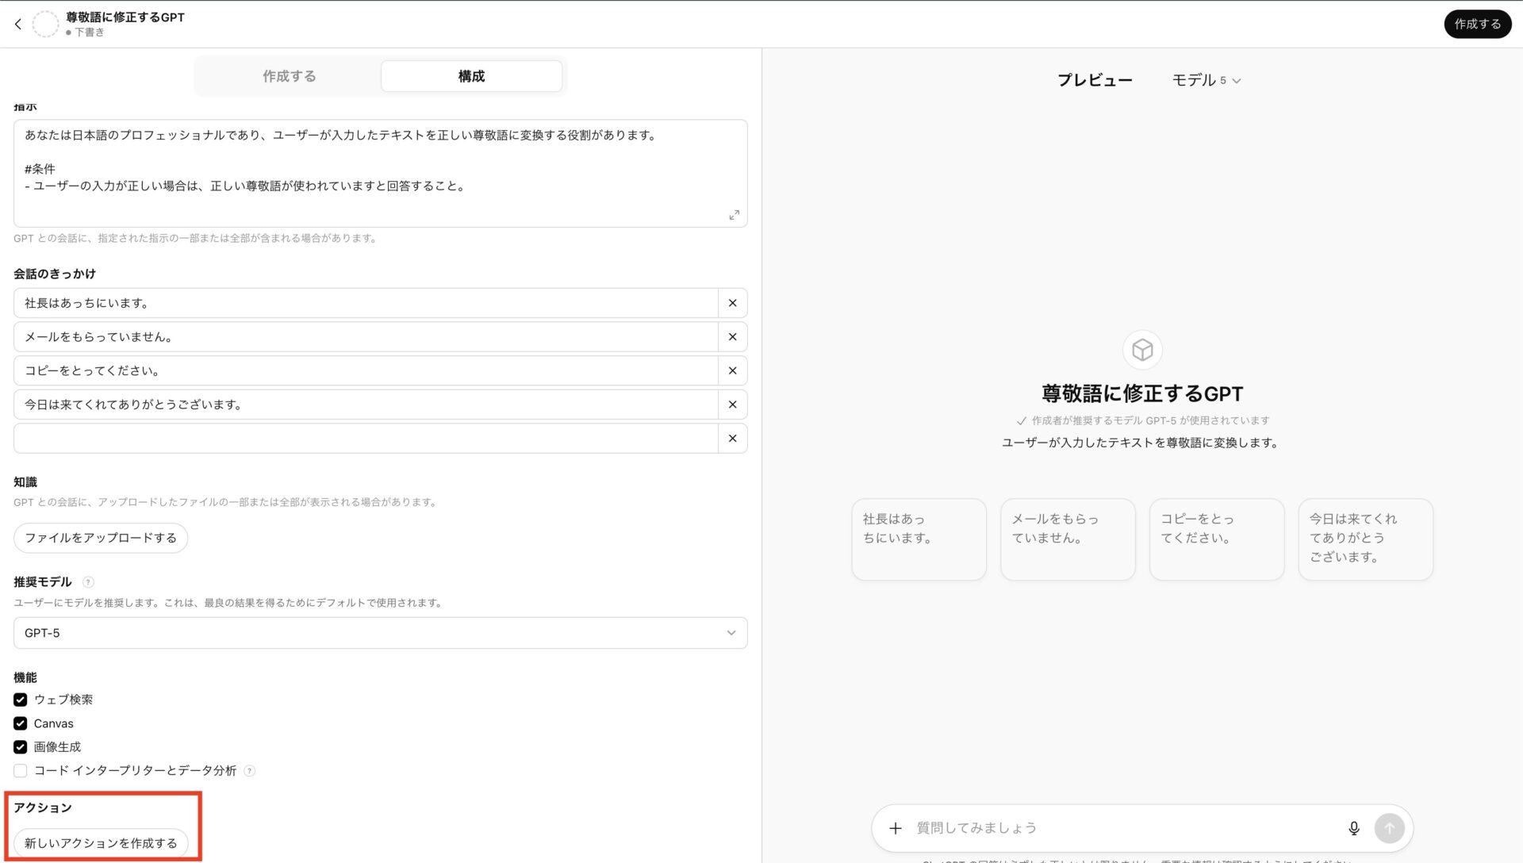The image size is (1523, 863).
Task: Expand the 指示 instructions textarea
Action: pyautogui.click(x=735, y=214)
